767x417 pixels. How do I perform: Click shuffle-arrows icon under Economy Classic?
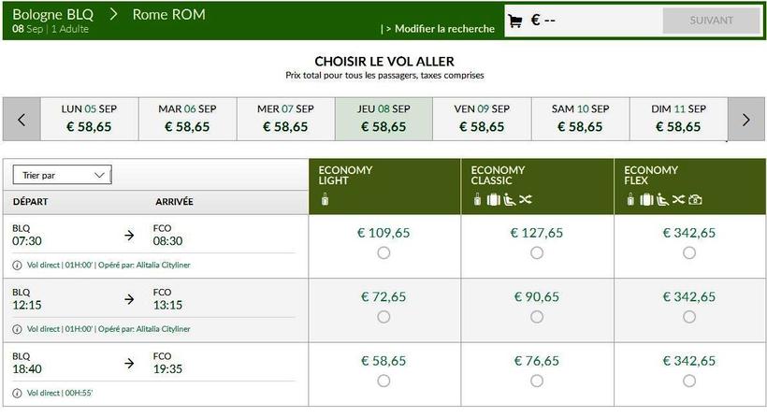coord(525,199)
